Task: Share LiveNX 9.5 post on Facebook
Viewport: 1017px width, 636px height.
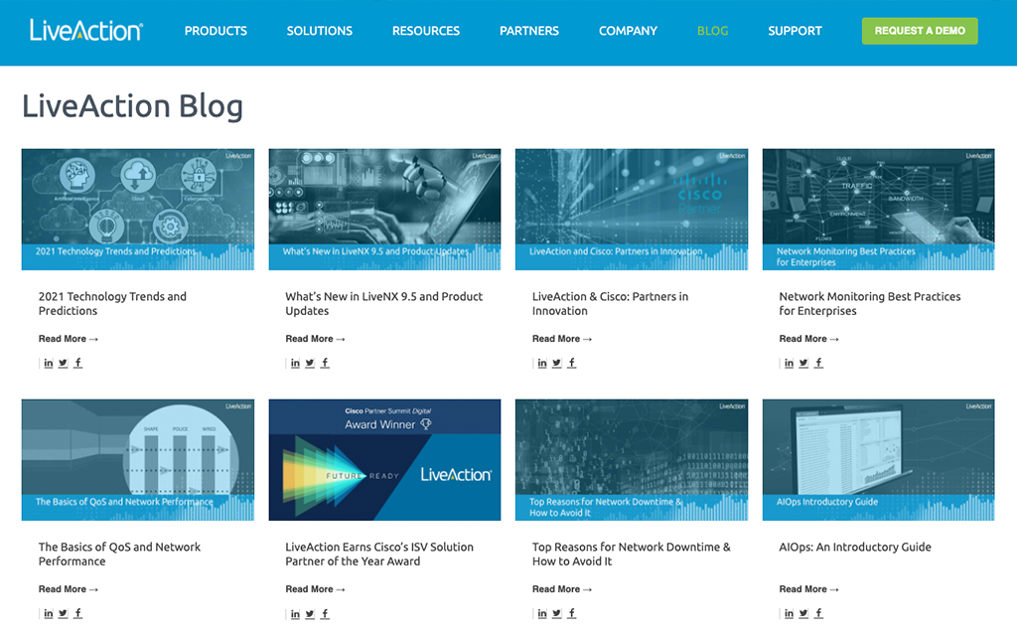Action: [325, 363]
